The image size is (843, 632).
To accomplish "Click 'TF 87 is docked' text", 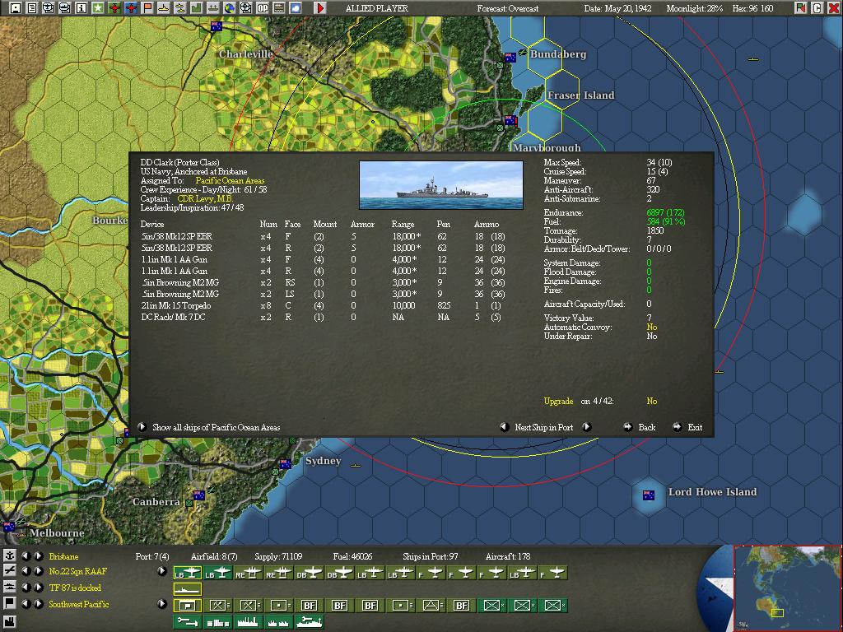I will click(75, 588).
